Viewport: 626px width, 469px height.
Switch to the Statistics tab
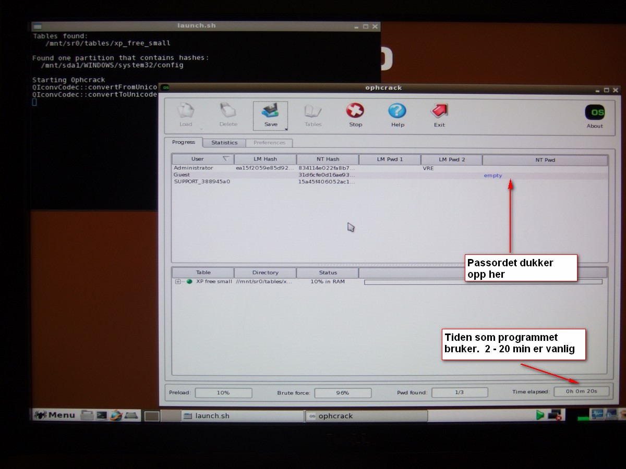[224, 143]
